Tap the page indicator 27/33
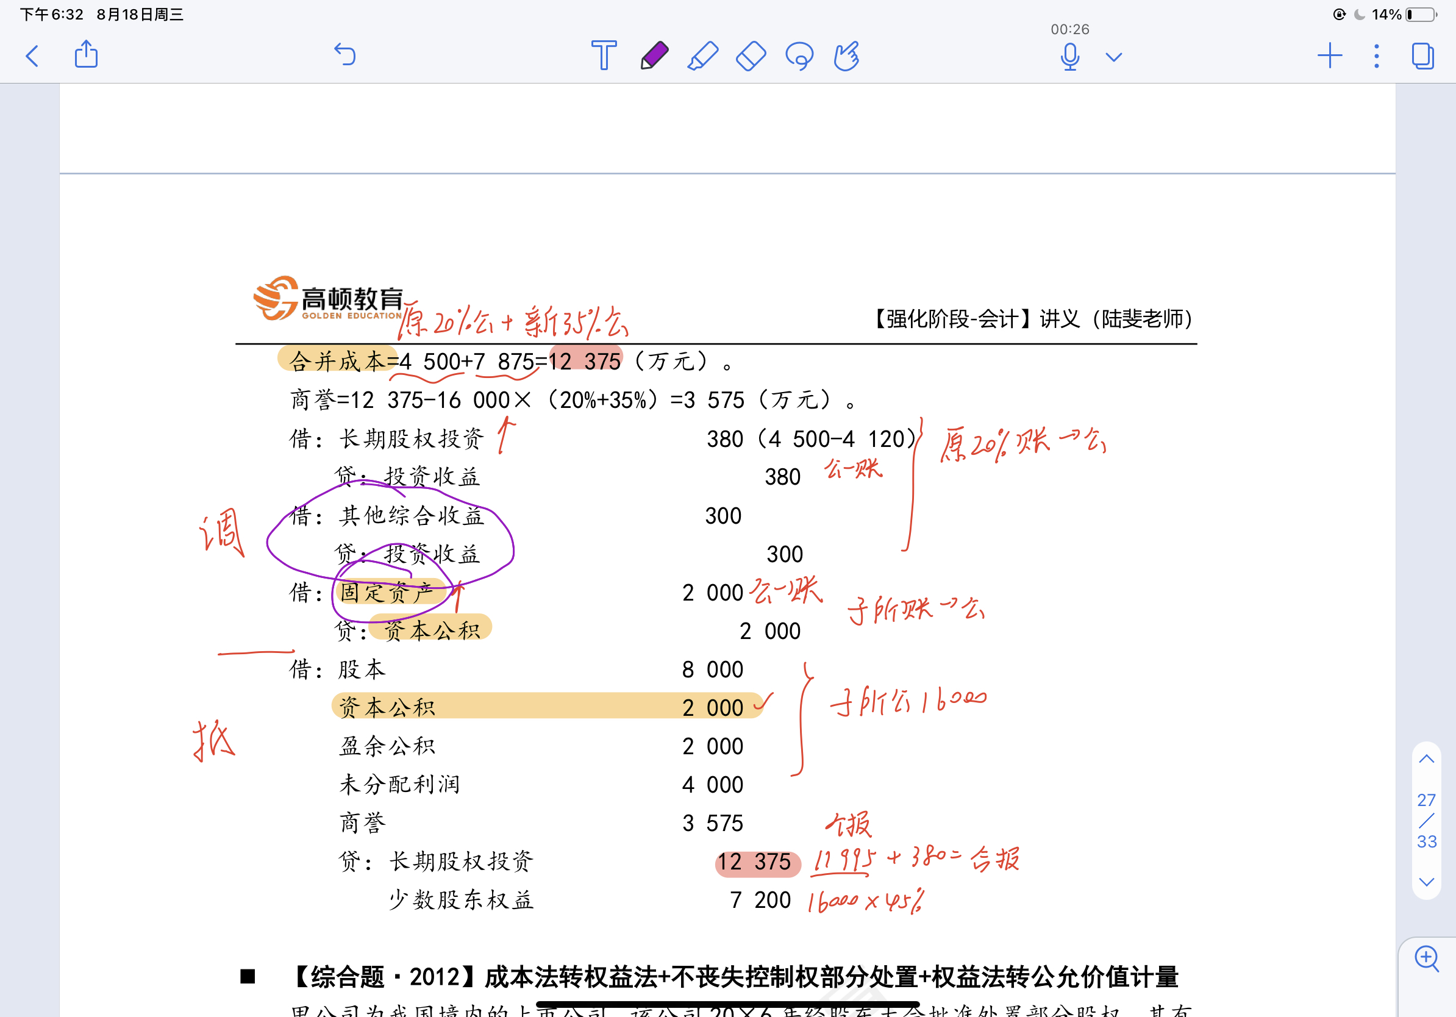 tap(1426, 821)
